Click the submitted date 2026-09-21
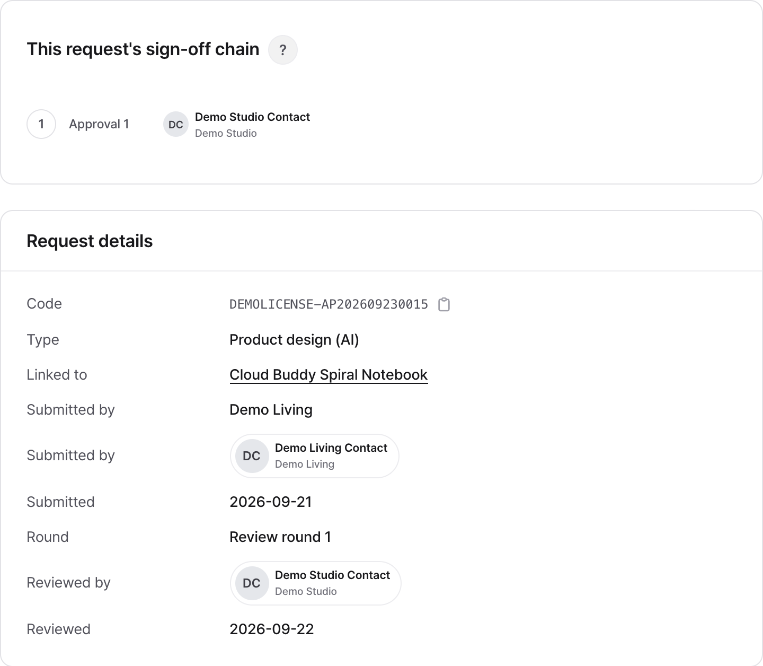The height and width of the screenshot is (666, 763). click(x=271, y=502)
